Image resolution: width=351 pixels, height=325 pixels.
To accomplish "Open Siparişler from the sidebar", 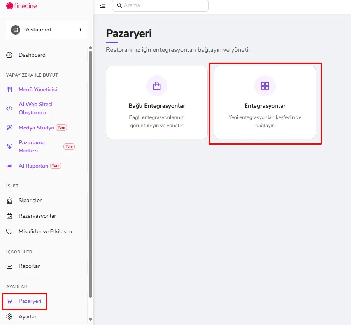I will point(30,201).
